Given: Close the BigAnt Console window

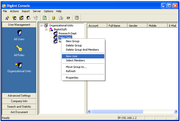Looking at the screenshot, I should pyautogui.click(x=175, y=6).
